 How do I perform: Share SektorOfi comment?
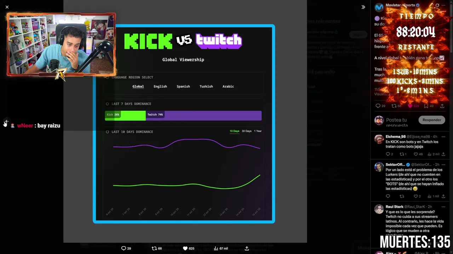coord(443,196)
